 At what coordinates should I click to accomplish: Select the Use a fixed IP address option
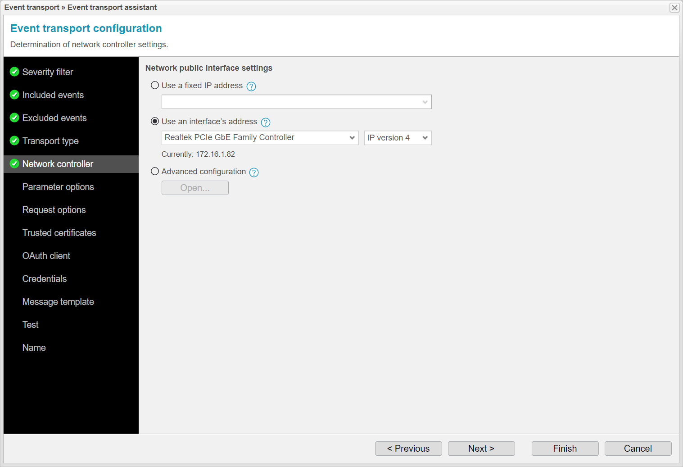155,85
